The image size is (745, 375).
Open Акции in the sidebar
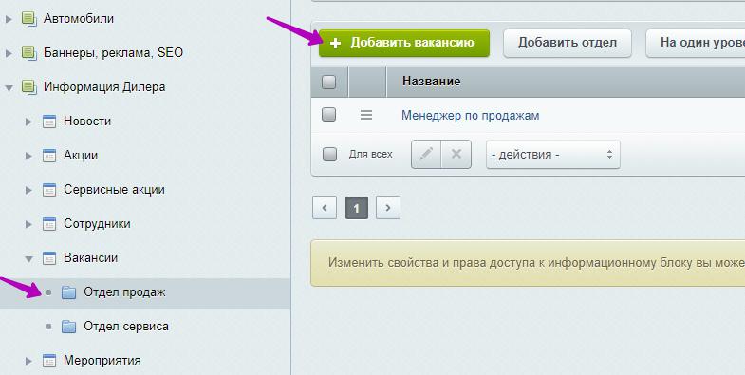click(x=81, y=156)
